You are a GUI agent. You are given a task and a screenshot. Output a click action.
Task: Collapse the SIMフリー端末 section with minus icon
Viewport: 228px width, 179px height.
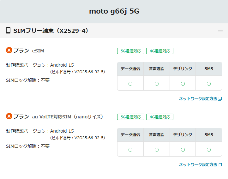coord(220,31)
